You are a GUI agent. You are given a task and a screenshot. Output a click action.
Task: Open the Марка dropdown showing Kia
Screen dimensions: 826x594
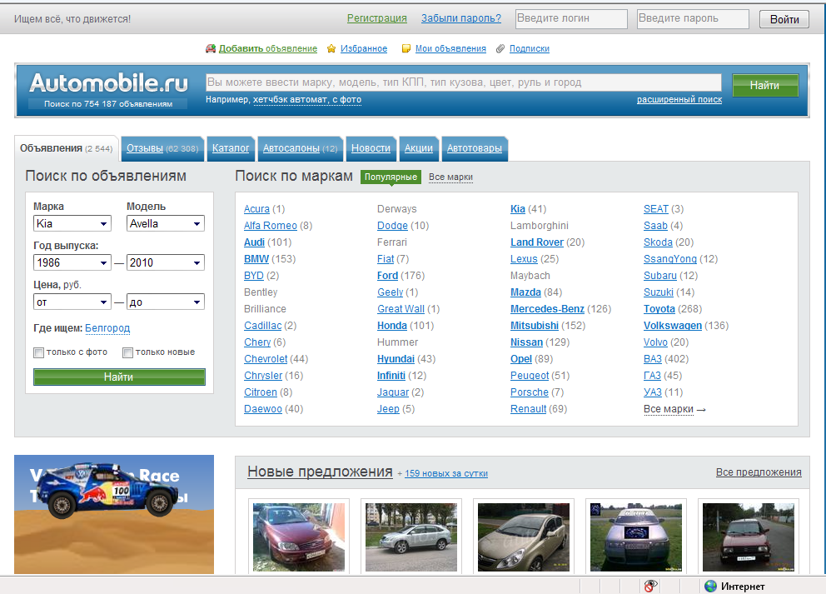(72, 223)
